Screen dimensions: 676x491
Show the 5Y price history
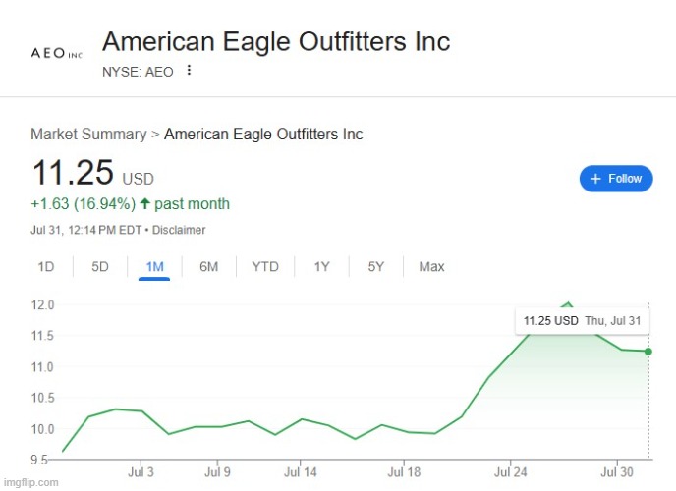[x=376, y=266]
